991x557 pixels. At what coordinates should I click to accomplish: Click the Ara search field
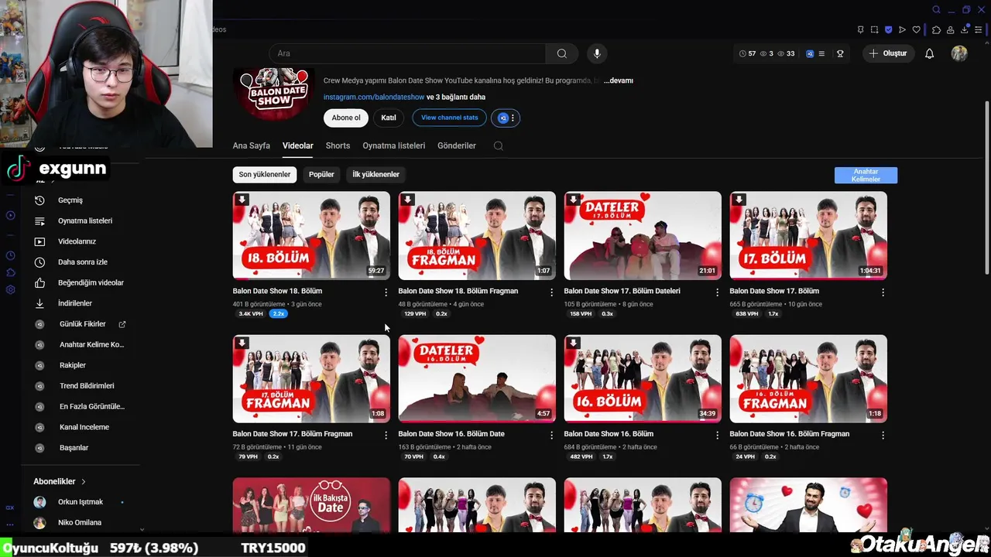(x=407, y=53)
